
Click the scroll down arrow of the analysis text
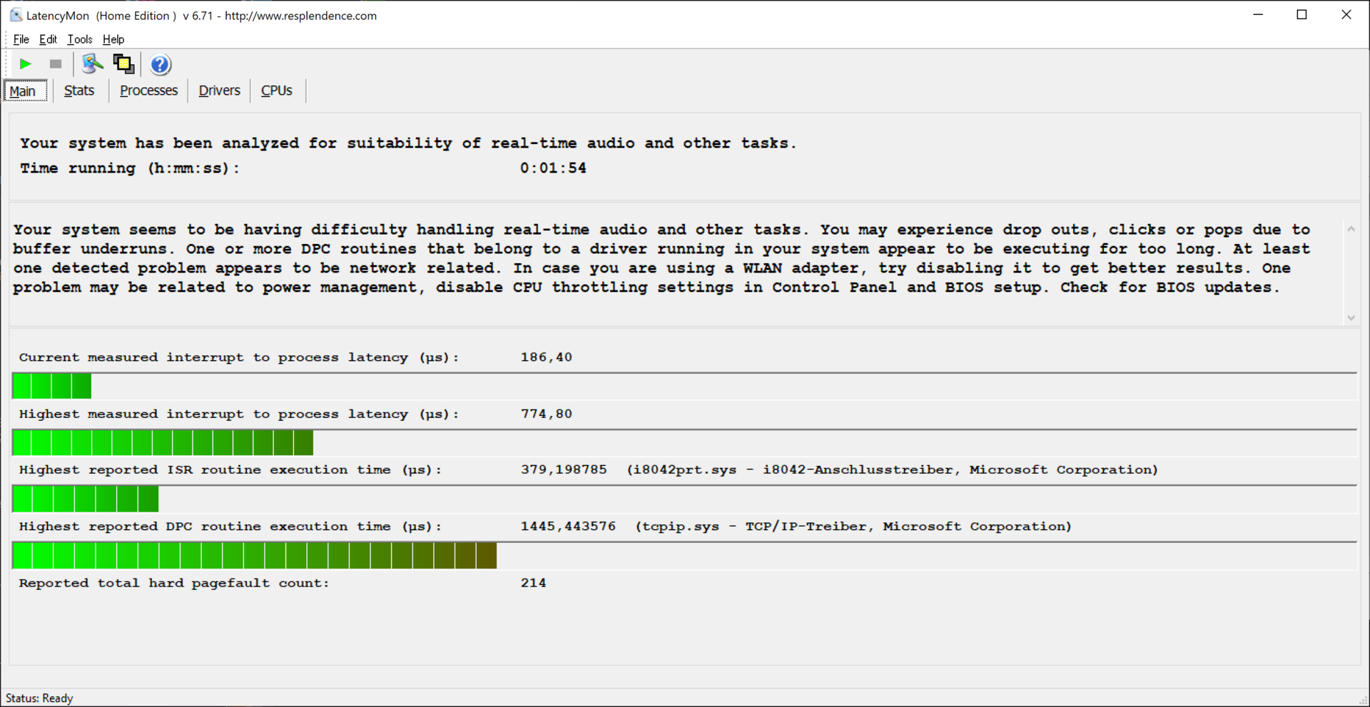[x=1351, y=317]
